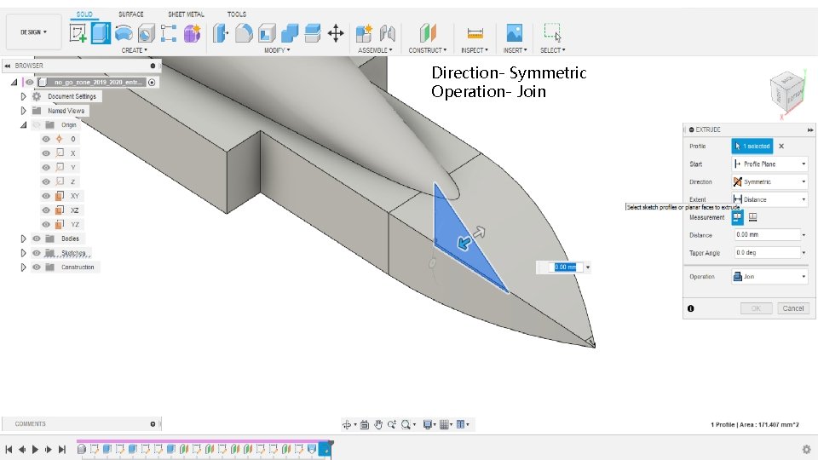Open the Offset Plane construct tool

coord(427,33)
